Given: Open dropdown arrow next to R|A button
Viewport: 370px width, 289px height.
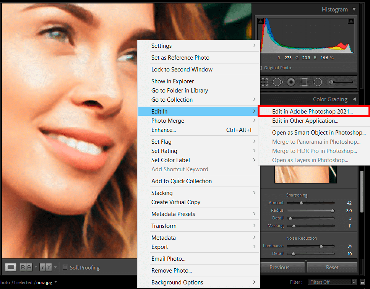Looking at the screenshot, I should [36, 267].
